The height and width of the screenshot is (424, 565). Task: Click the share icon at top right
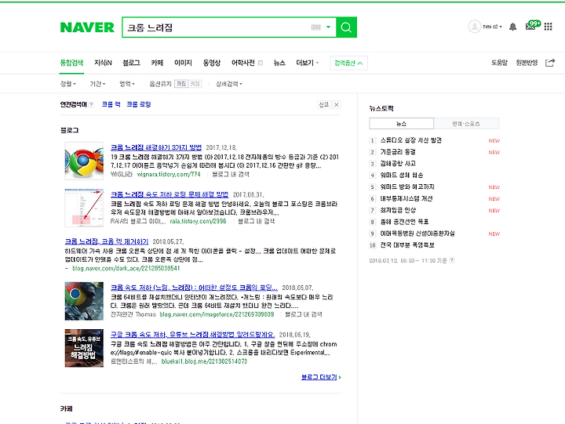click(x=550, y=63)
